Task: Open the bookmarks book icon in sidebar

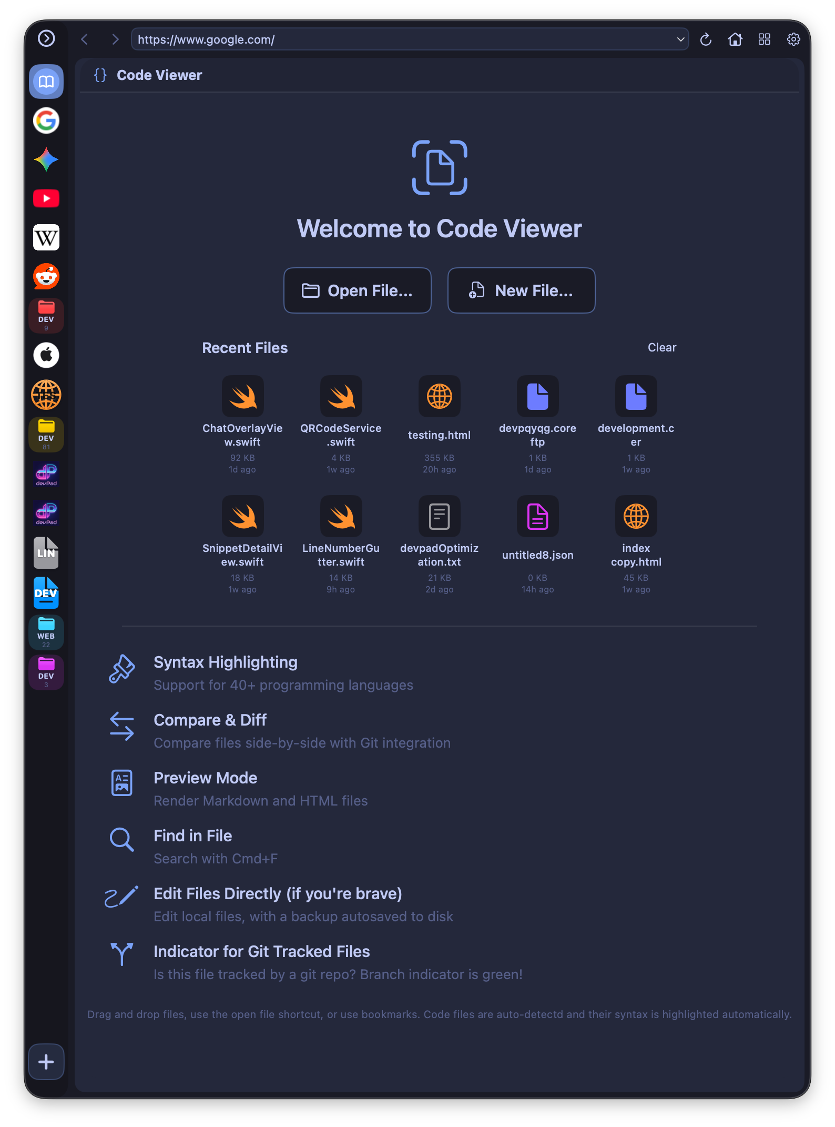Action: [x=46, y=82]
